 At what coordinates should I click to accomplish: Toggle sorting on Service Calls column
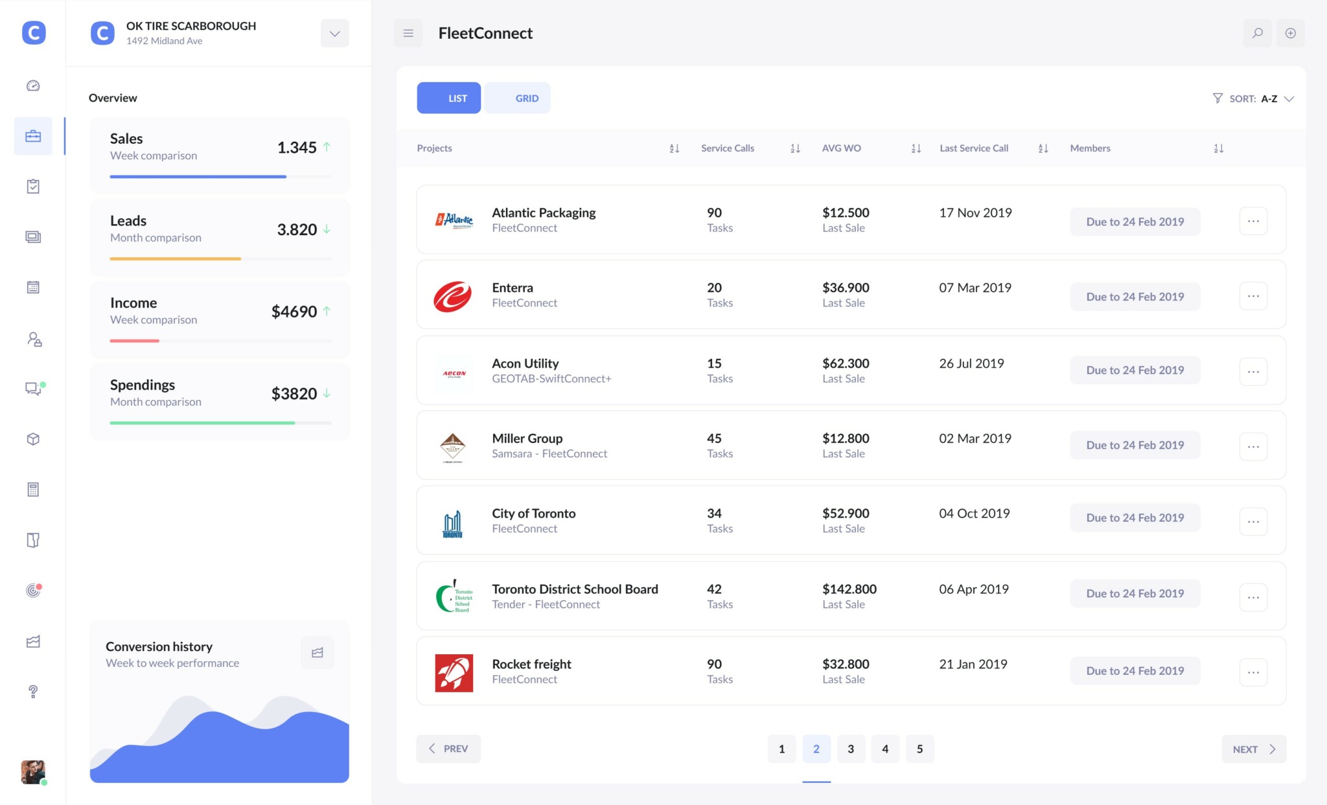coord(795,148)
